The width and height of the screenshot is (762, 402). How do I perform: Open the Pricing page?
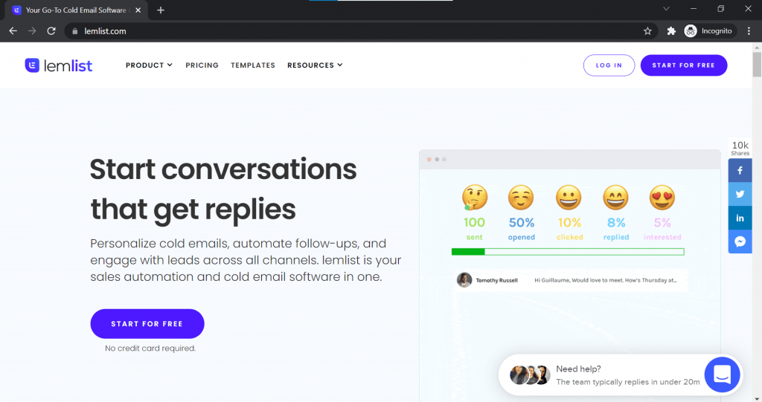click(202, 65)
